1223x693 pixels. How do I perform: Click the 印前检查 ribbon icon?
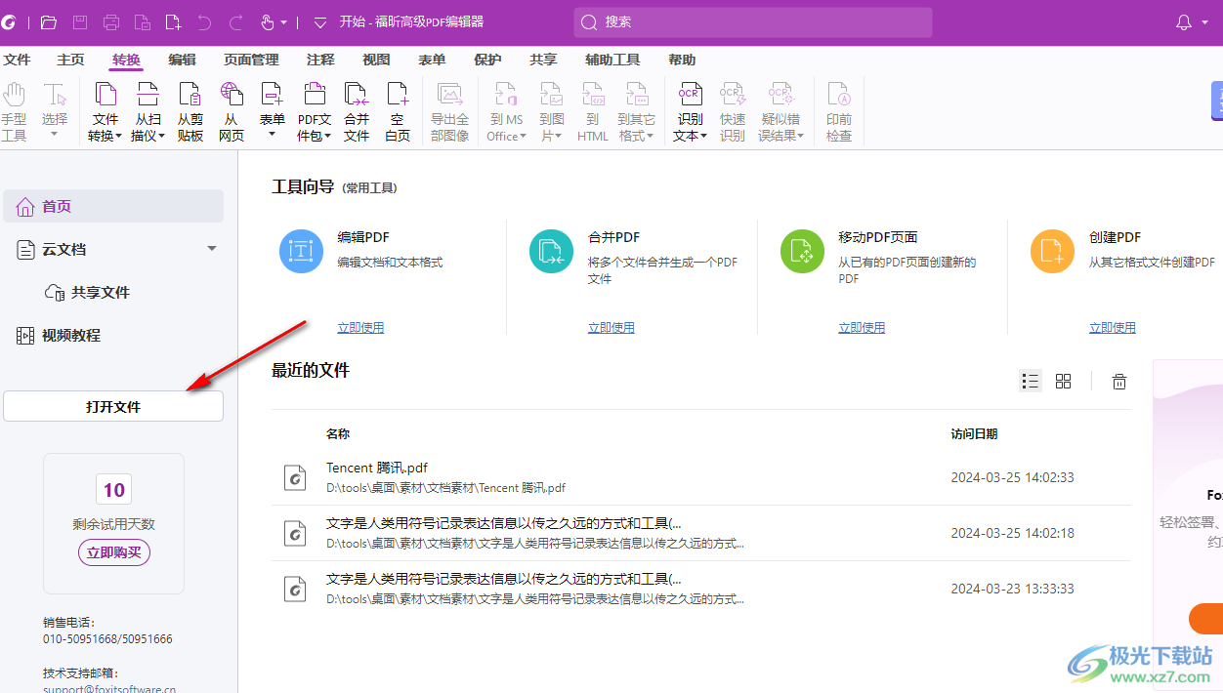[x=839, y=112]
